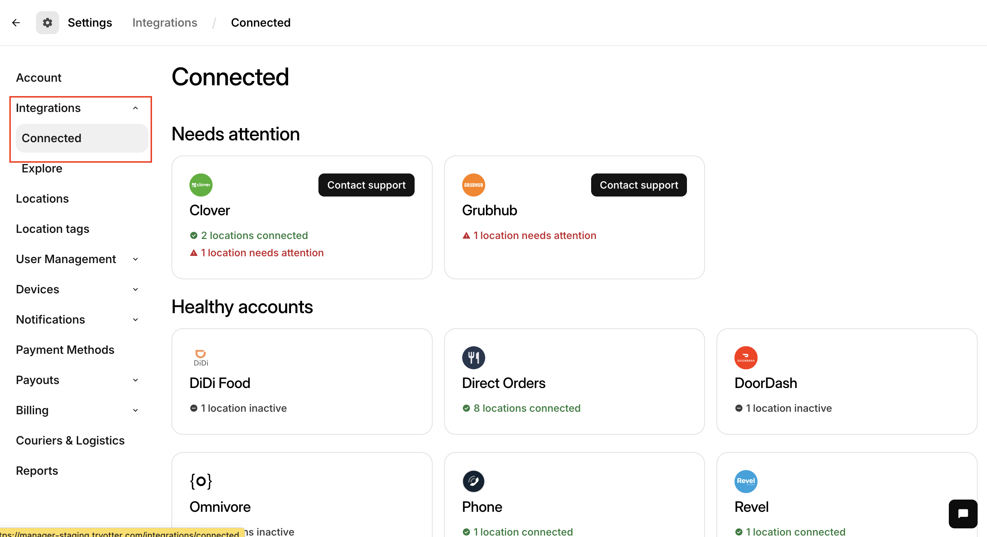The width and height of the screenshot is (987, 537).
Task: Click the 'Healthy accounts' heading
Action: (242, 307)
